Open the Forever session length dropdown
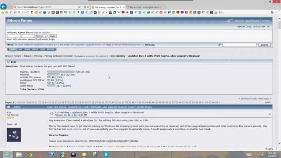Screen dimensions: 281x158 (41, 36)
